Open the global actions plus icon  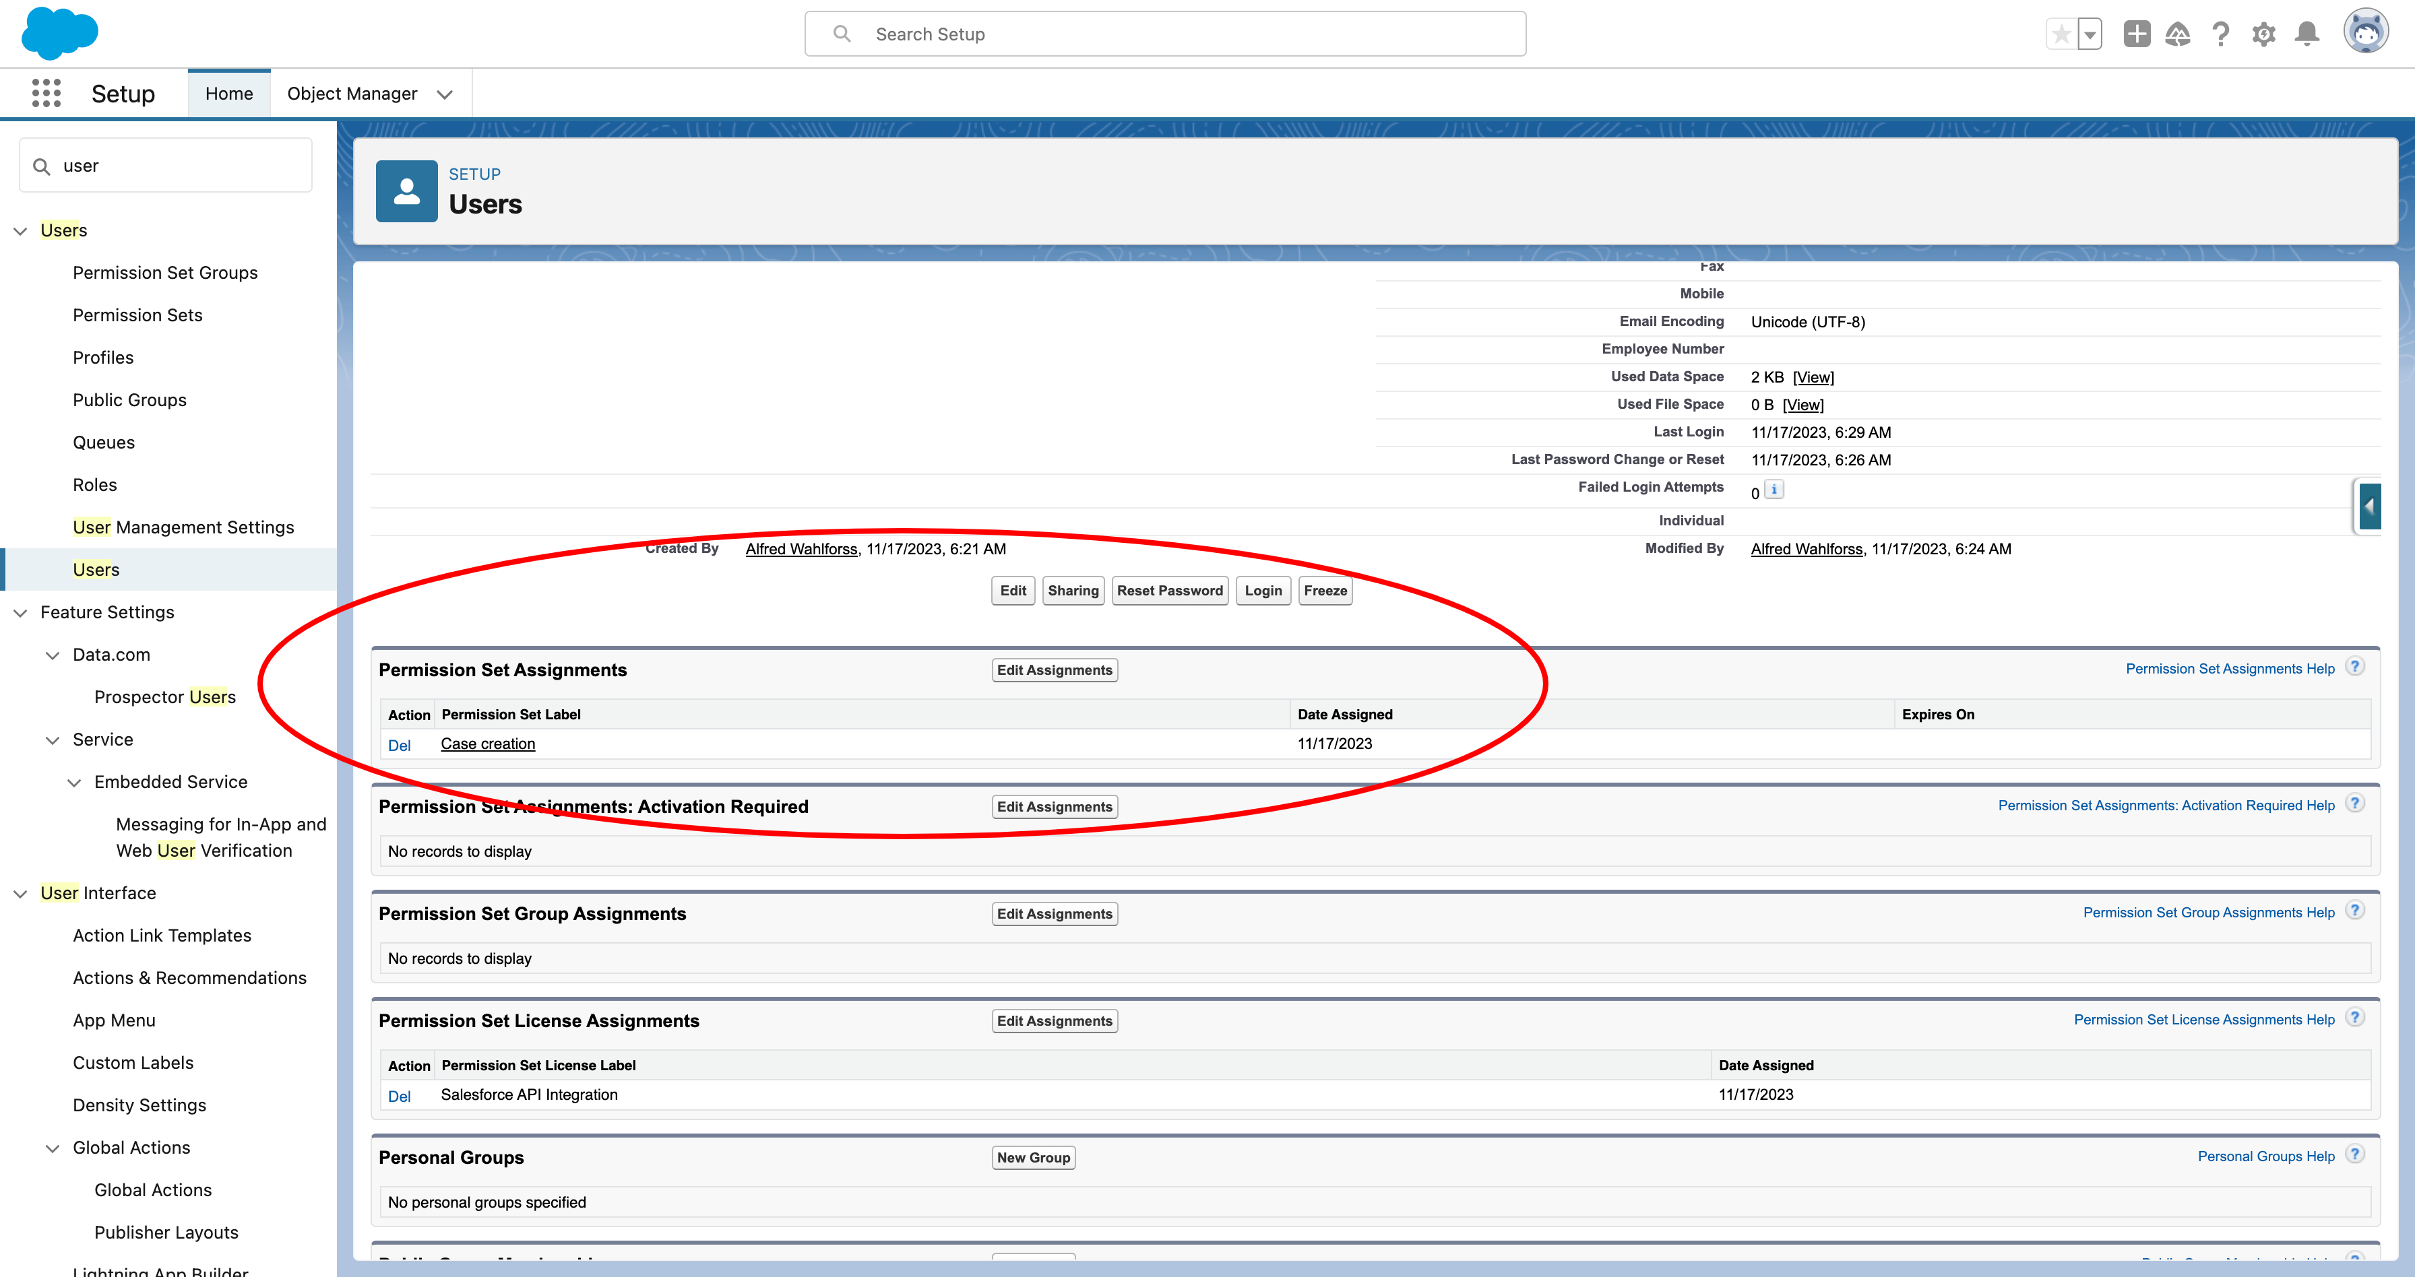tap(2137, 34)
